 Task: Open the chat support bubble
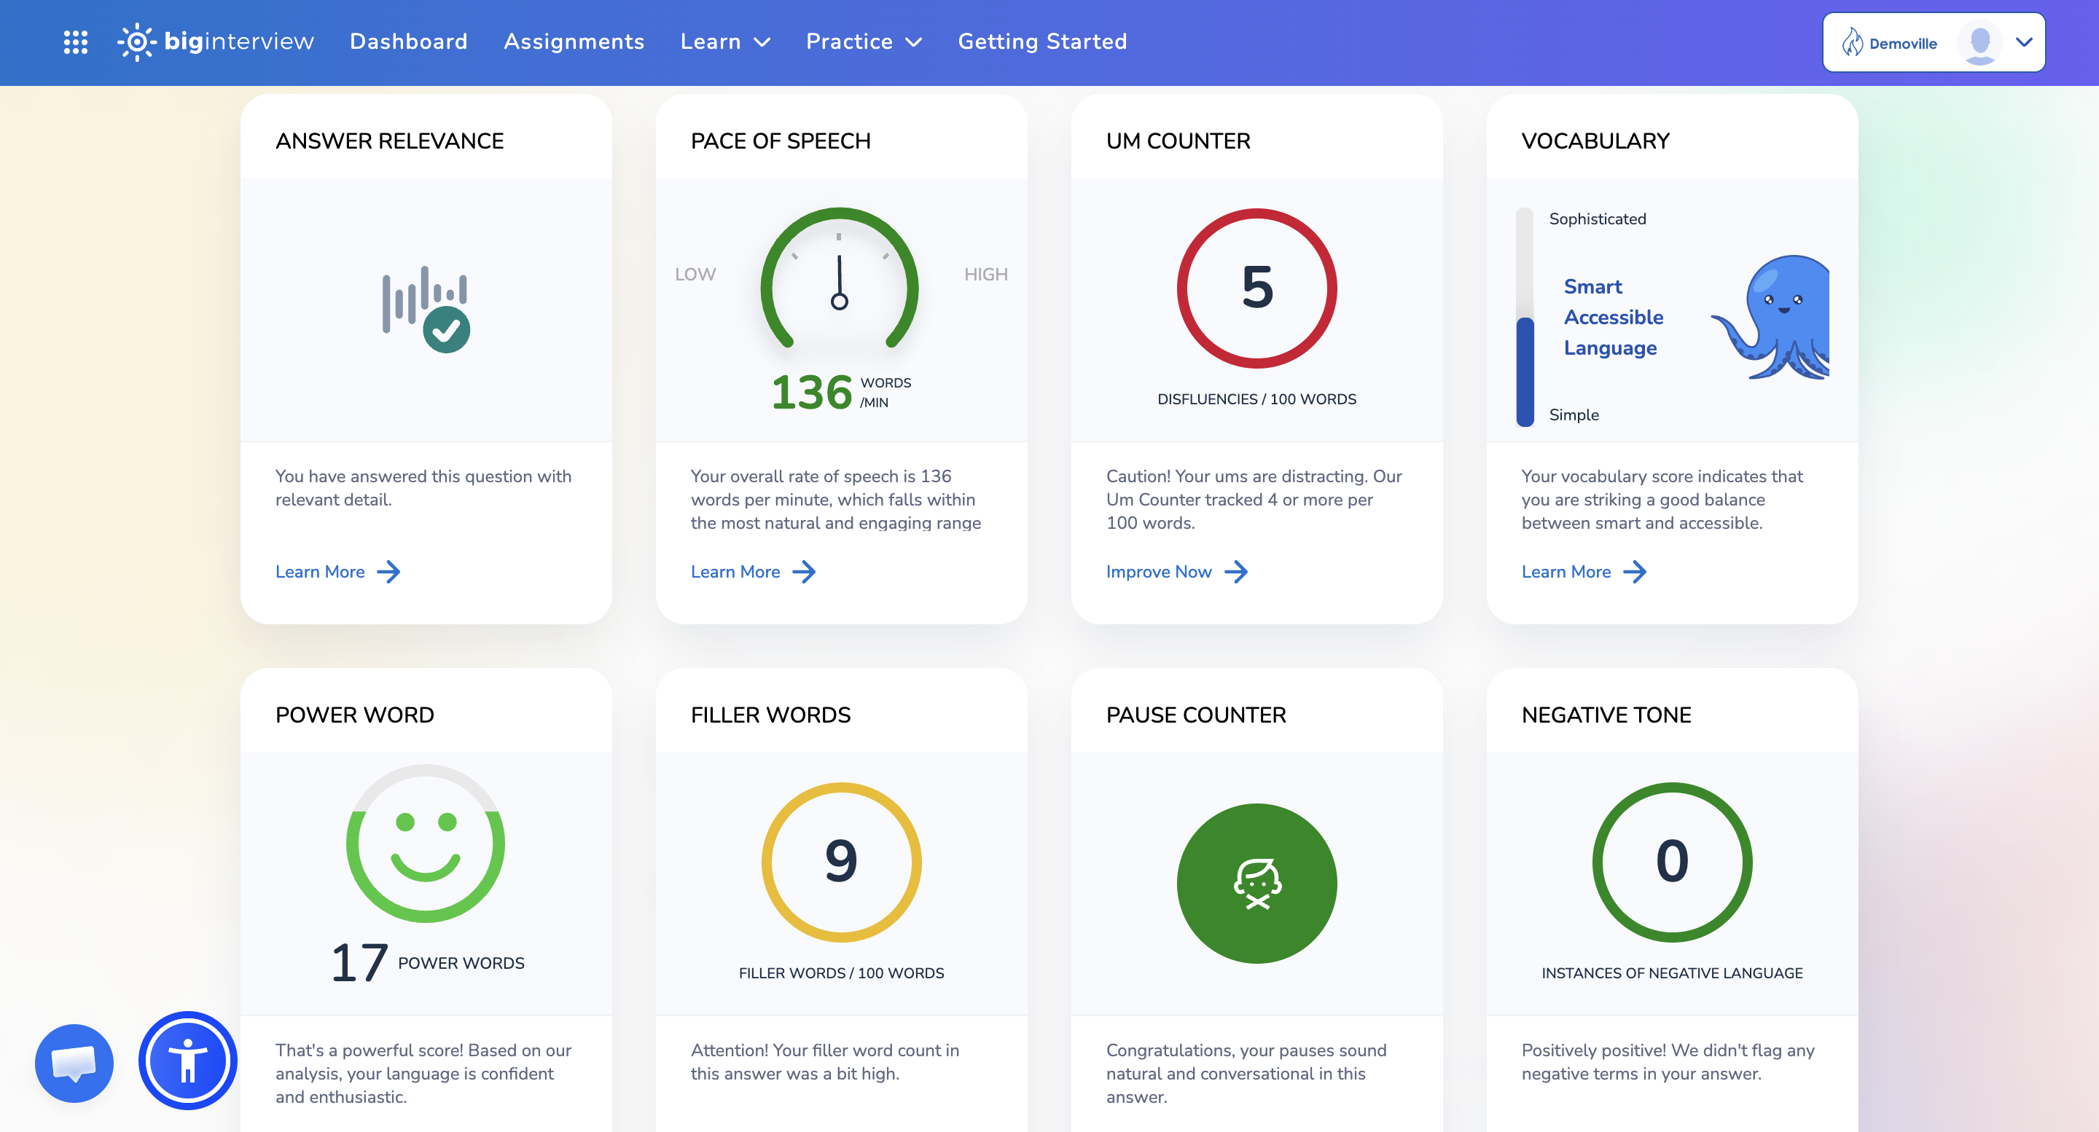point(74,1063)
